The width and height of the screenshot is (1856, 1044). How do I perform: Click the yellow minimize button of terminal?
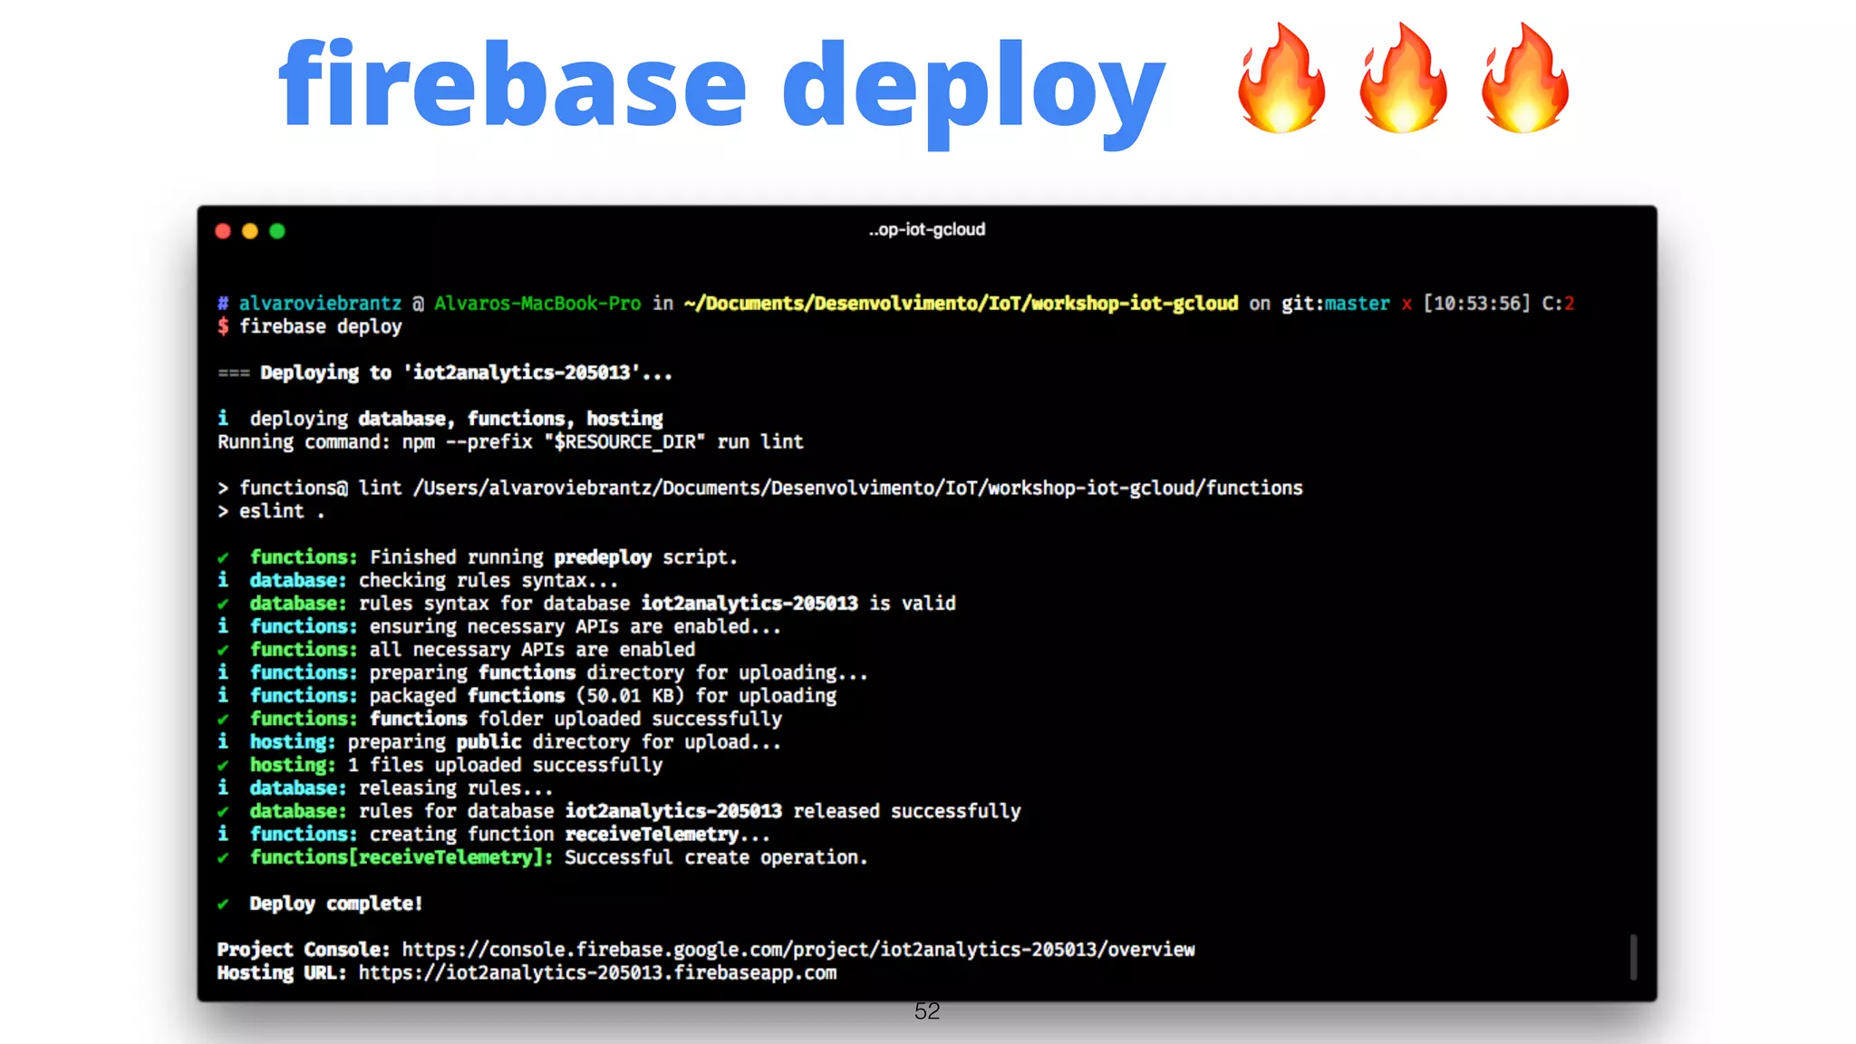click(x=250, y=231)
